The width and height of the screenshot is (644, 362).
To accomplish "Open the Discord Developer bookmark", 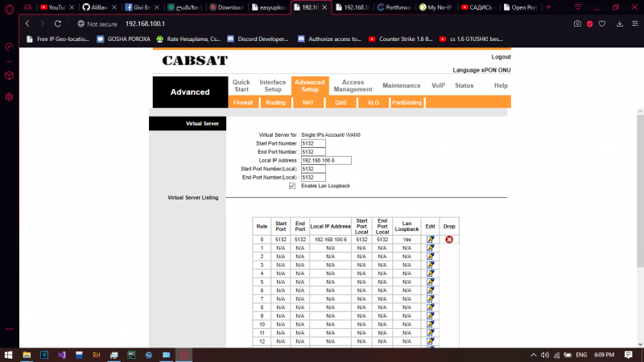I will tap(257, 38).
